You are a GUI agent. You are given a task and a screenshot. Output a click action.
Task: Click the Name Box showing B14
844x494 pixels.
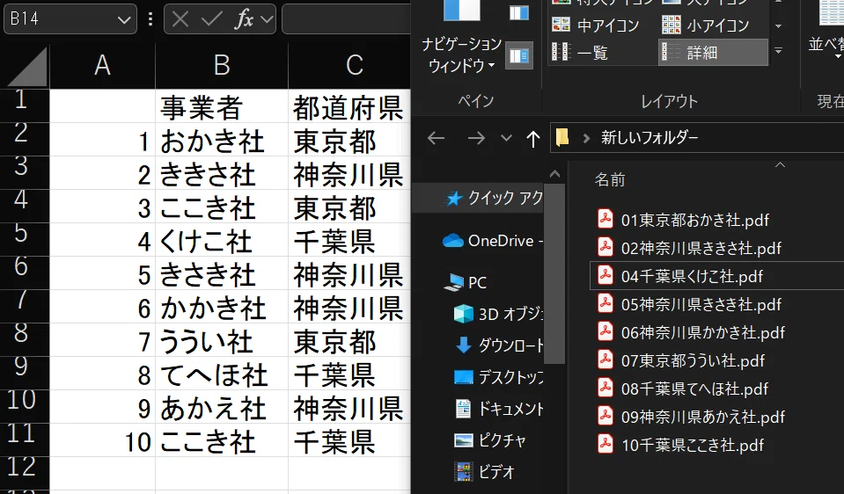70,19
